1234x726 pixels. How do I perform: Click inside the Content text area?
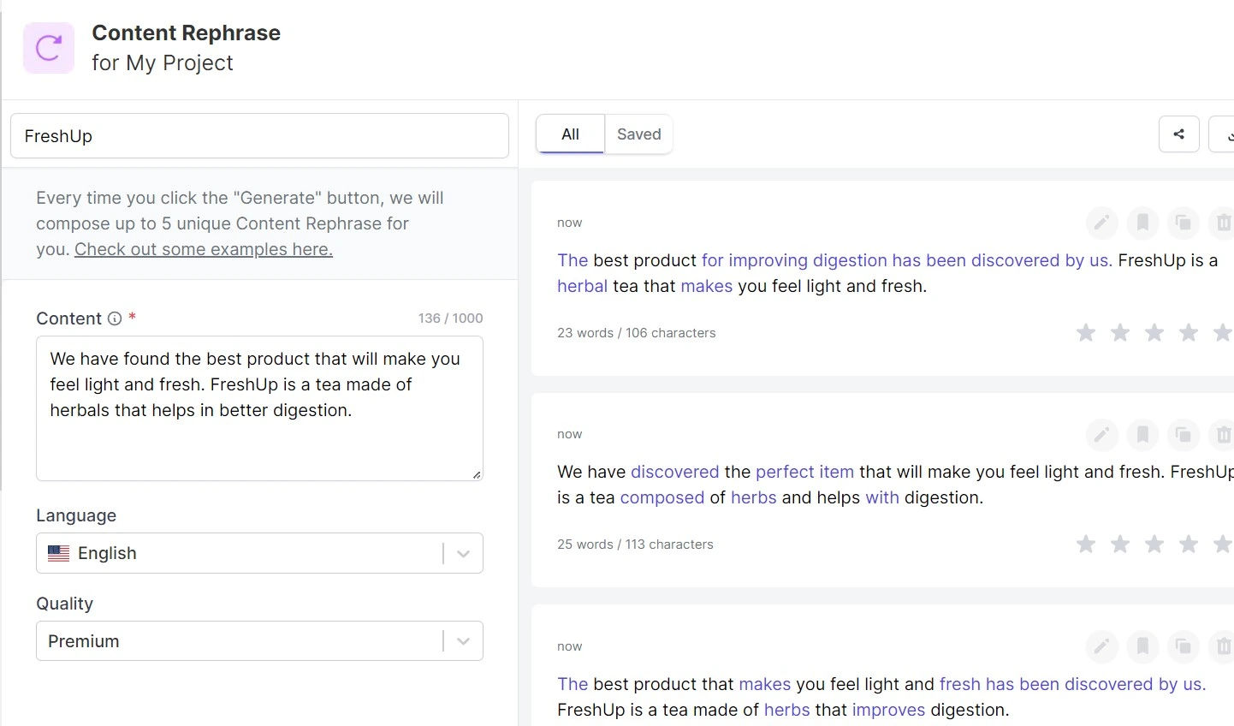[259, 408]
